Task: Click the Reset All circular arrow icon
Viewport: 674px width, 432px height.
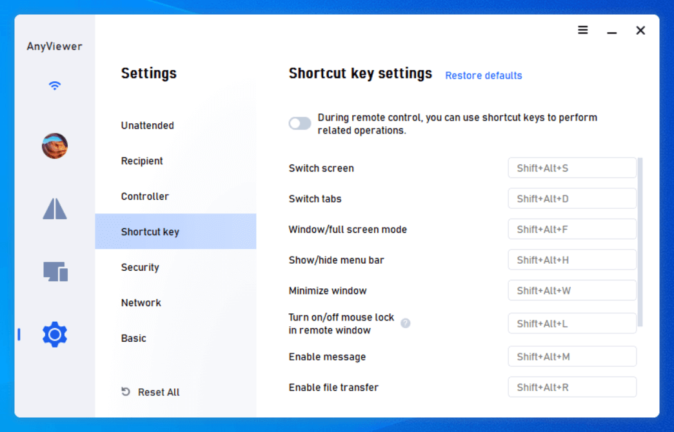Action: tap(126, 392)
